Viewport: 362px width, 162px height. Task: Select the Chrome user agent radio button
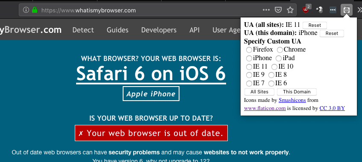click(x=280, y=50)
